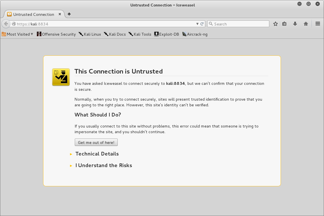
Task: Click the This Connection is Untrusted heading
Action: click(118, 71)
